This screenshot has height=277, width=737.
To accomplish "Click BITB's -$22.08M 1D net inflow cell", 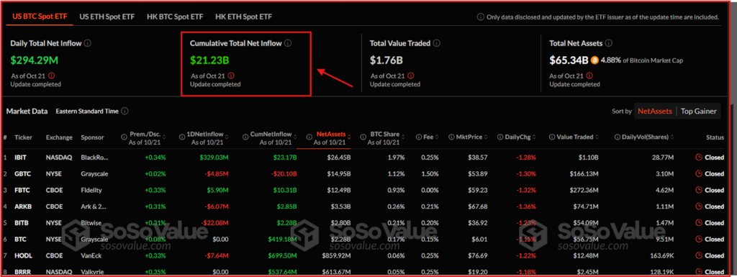I will pyautogui.click(x=214, y=223).
